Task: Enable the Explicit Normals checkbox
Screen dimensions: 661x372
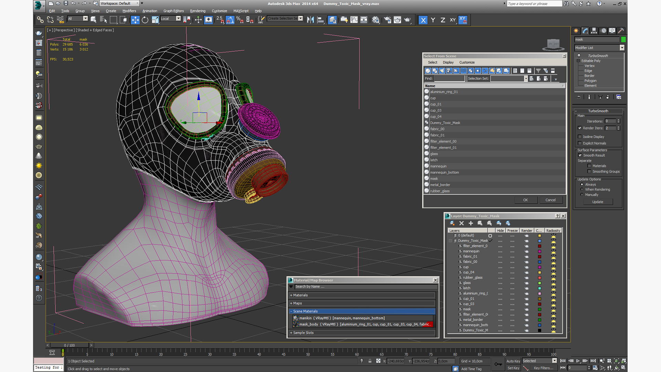Action: [580, 143]
